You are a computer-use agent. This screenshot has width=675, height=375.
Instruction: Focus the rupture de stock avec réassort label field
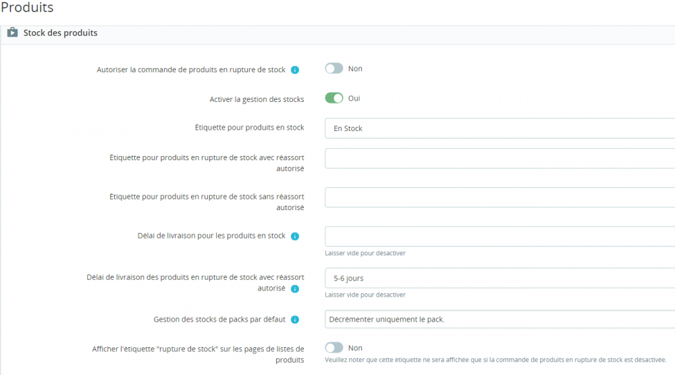(500, 158)
